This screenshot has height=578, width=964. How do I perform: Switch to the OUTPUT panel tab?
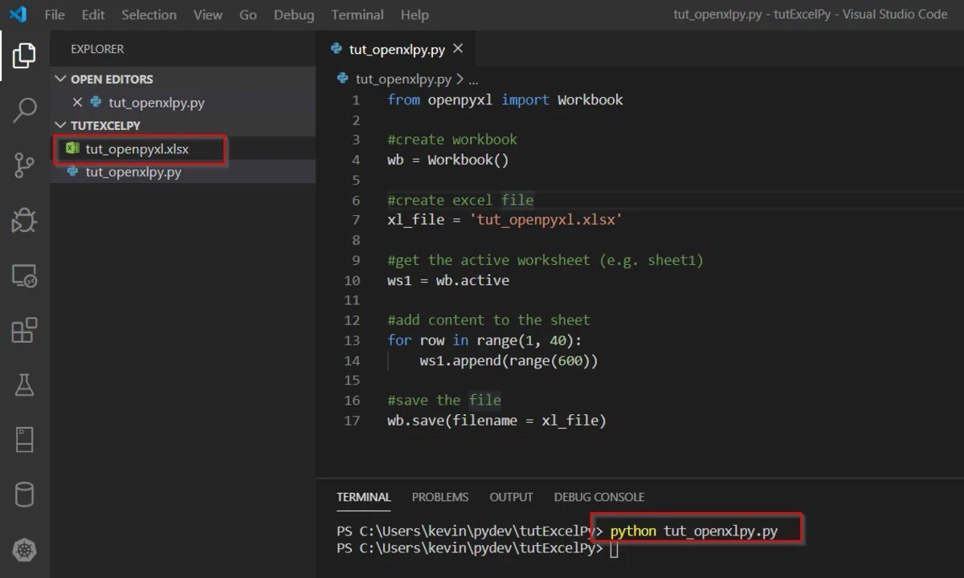coord(511,497)
